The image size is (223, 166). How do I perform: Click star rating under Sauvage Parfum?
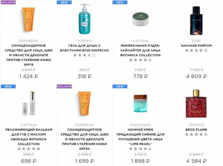[x=196, y=50]
